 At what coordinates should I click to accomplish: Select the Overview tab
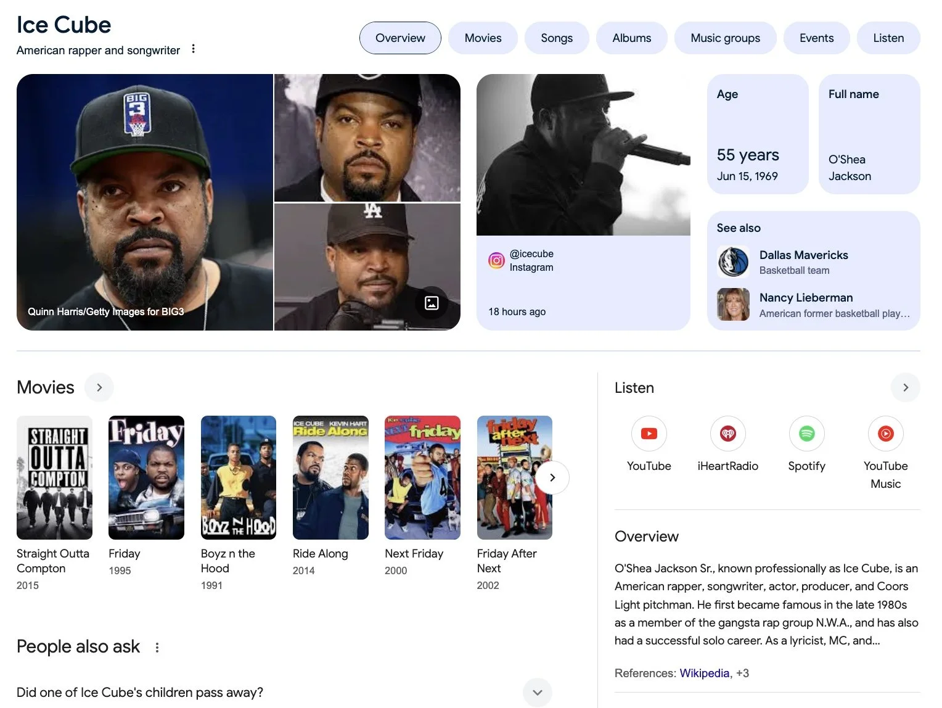coord(400,38)
